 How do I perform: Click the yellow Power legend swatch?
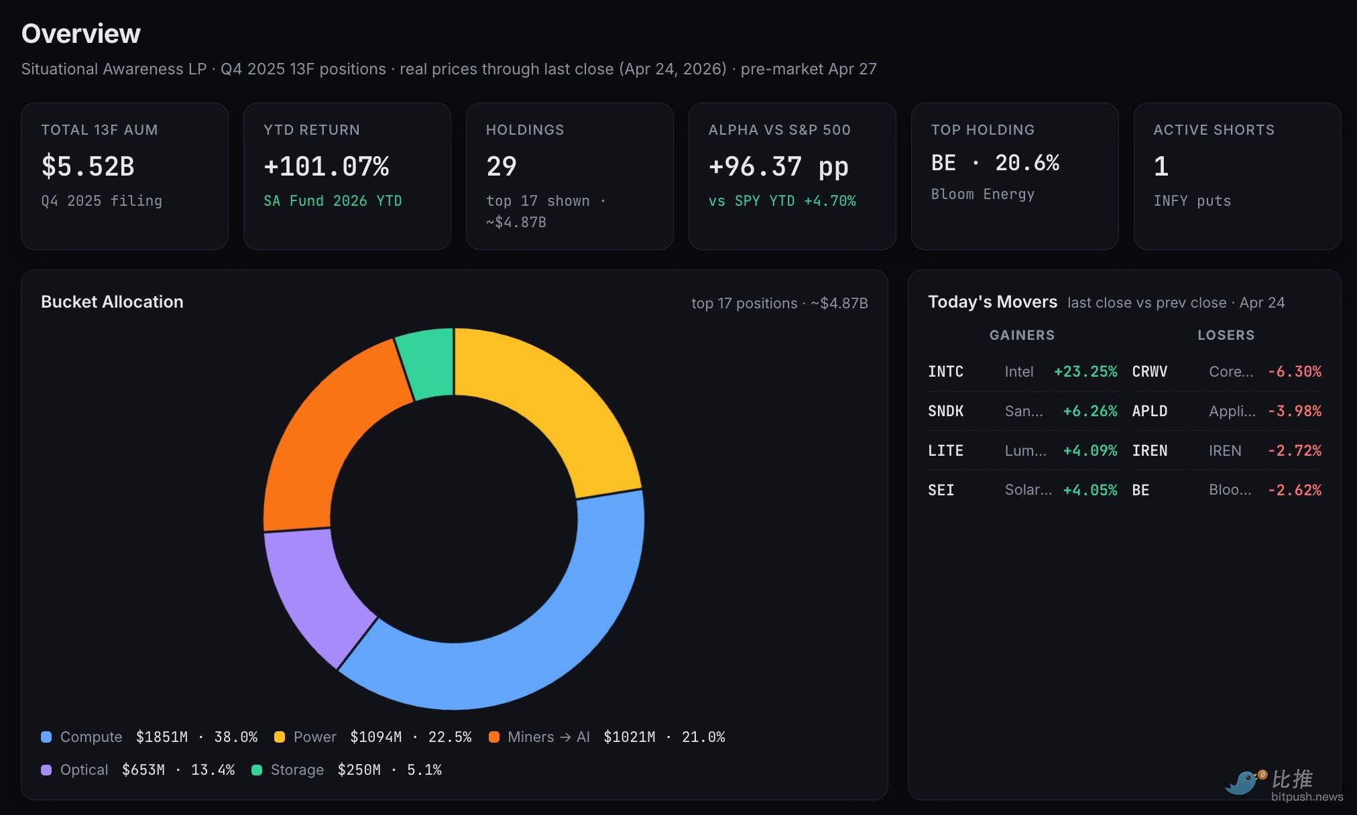point(280,737)
